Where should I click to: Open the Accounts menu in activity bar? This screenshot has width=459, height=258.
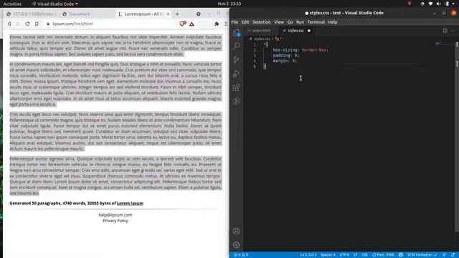pyautogui.click(x=237, y=231)
